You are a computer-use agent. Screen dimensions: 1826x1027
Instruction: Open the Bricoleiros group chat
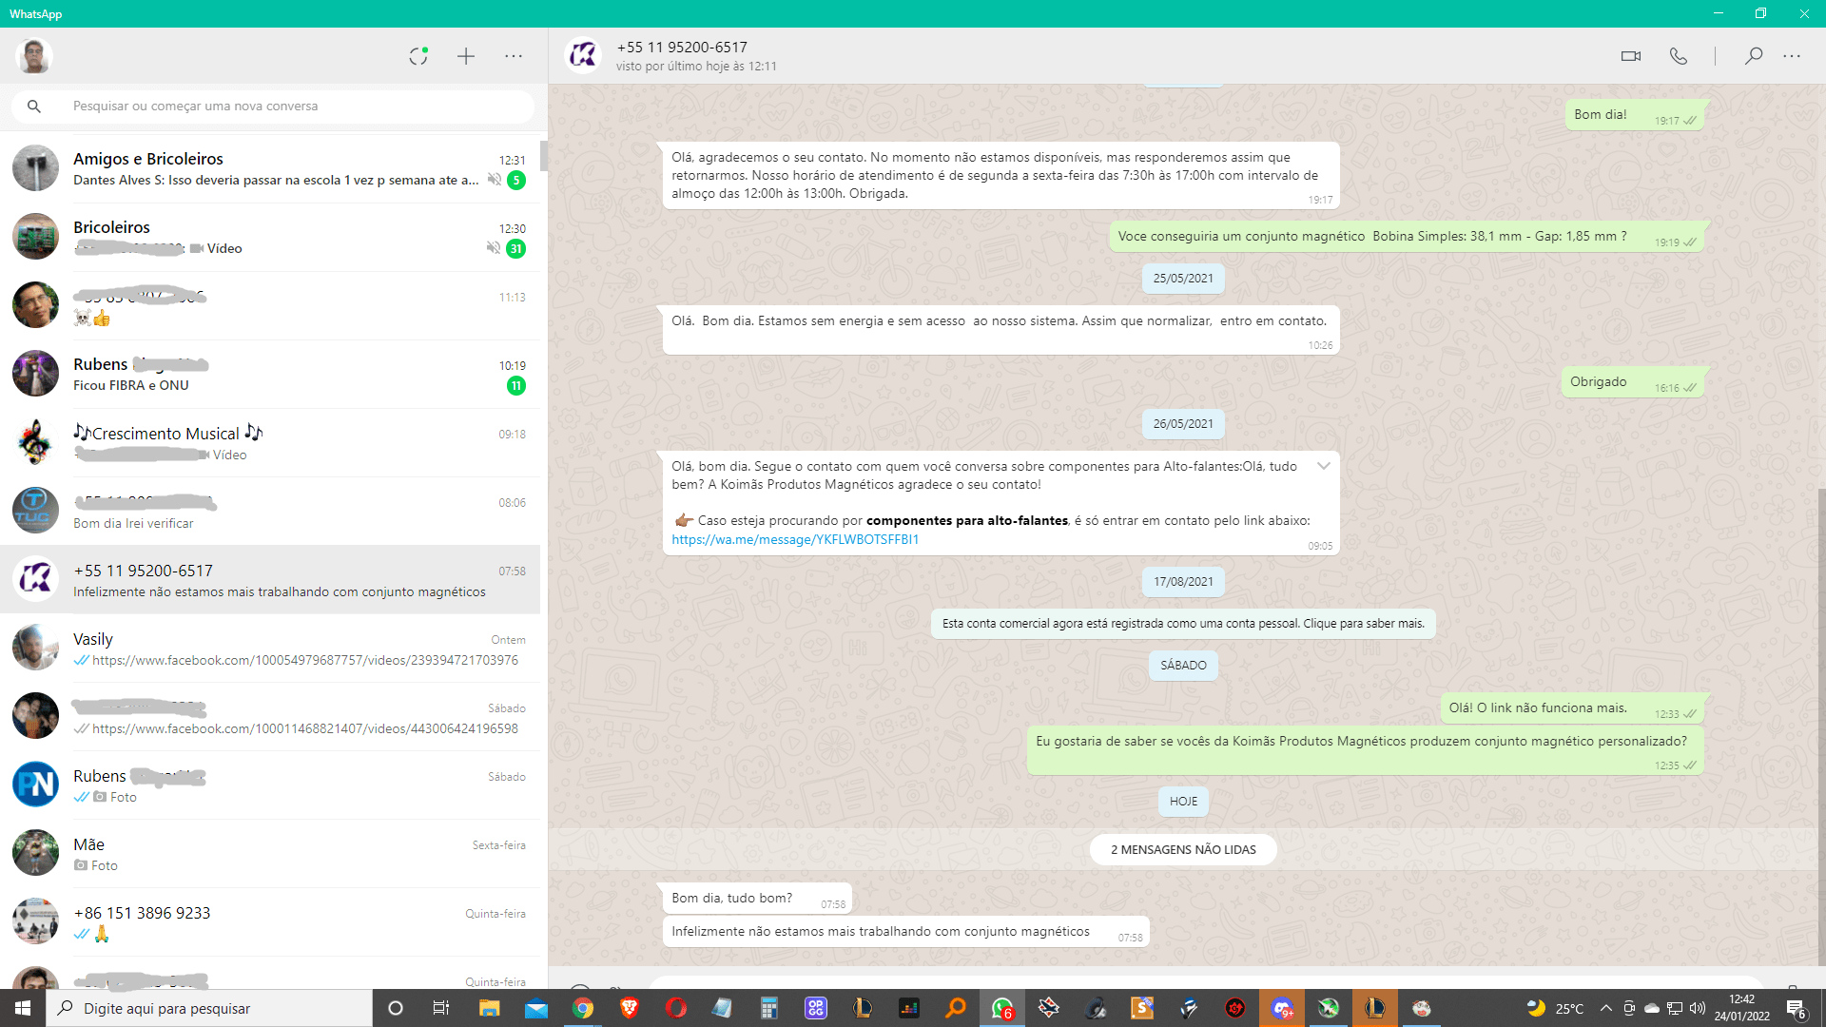(x=270, y=238)
